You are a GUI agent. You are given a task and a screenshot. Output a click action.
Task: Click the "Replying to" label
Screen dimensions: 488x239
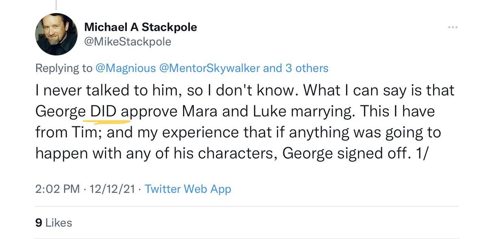tap(64, 68)
